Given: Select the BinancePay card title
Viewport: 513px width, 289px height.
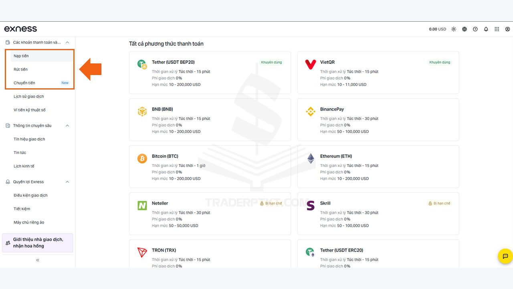Looking at the screenshot, I should pos(332,109).
